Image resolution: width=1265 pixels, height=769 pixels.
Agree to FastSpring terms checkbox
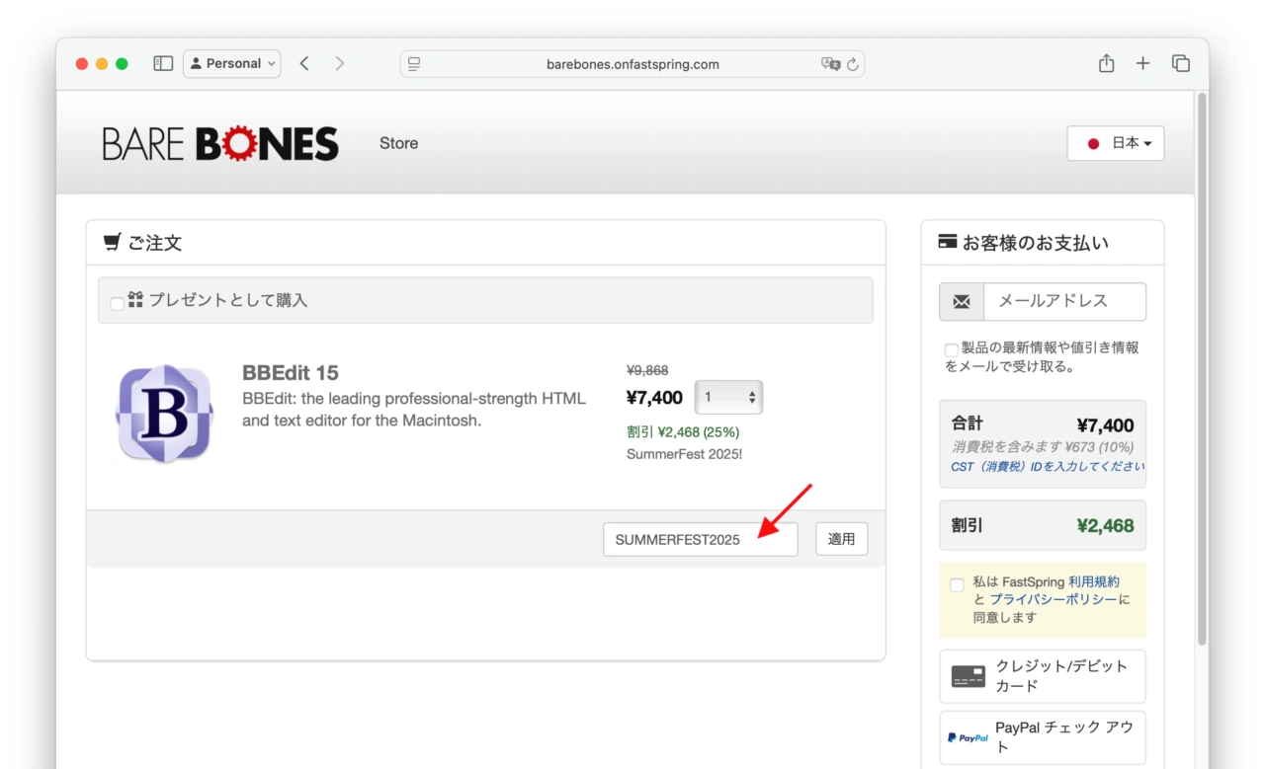[957, 584]
